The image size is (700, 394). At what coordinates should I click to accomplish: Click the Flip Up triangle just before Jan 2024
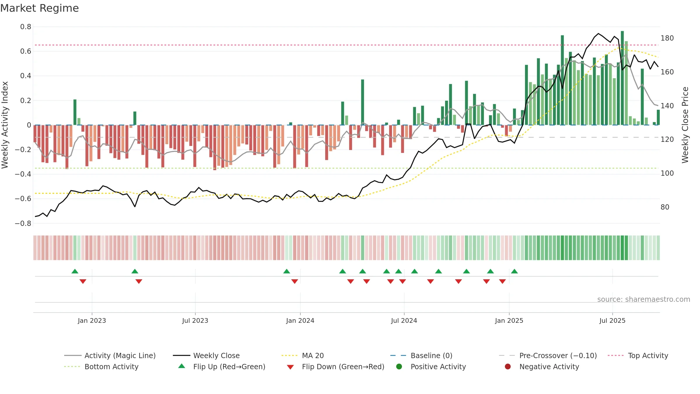click(287, 271)
